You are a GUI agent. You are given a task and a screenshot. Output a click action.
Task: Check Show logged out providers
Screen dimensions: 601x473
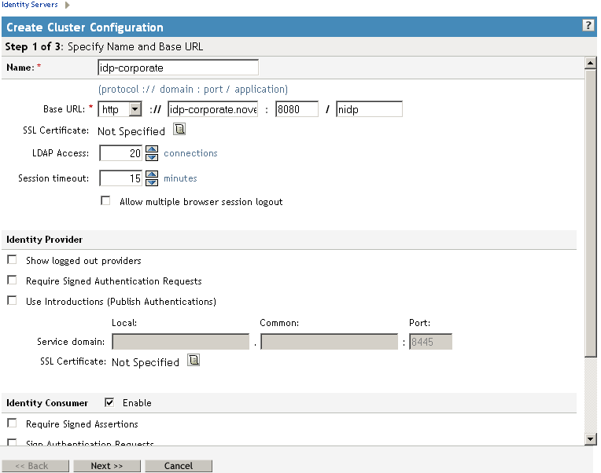coord(12,260)
